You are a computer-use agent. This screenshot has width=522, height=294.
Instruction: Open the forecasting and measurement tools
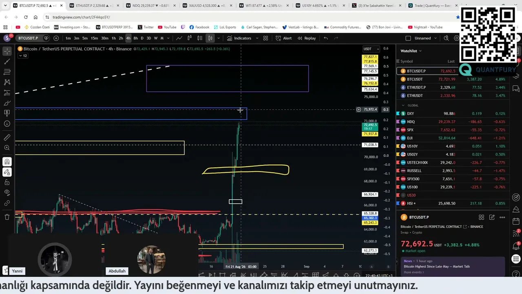(x=7, y=93)
